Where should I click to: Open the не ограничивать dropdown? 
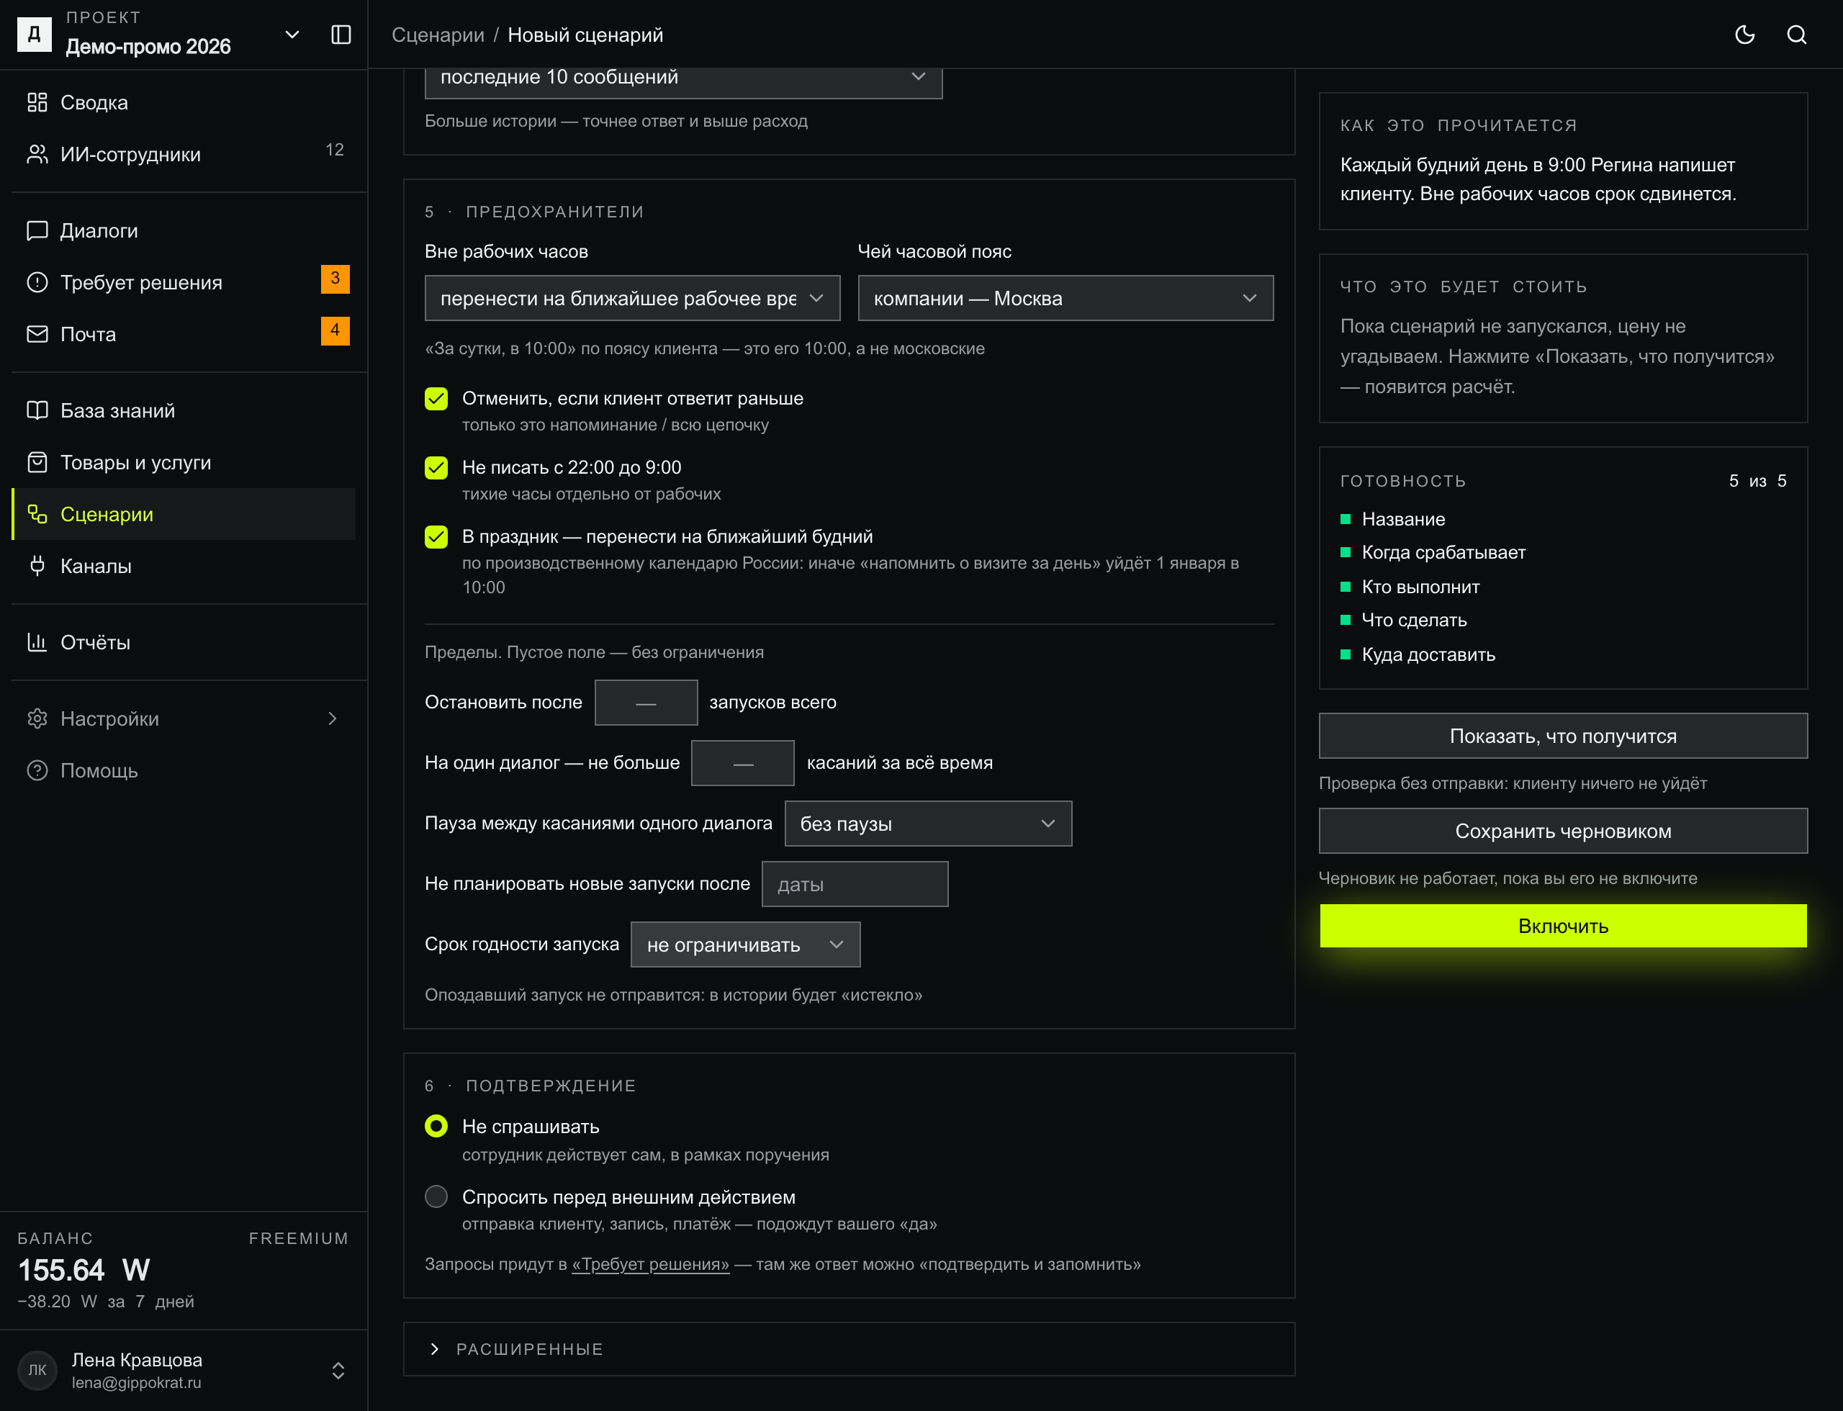[745, 945]
